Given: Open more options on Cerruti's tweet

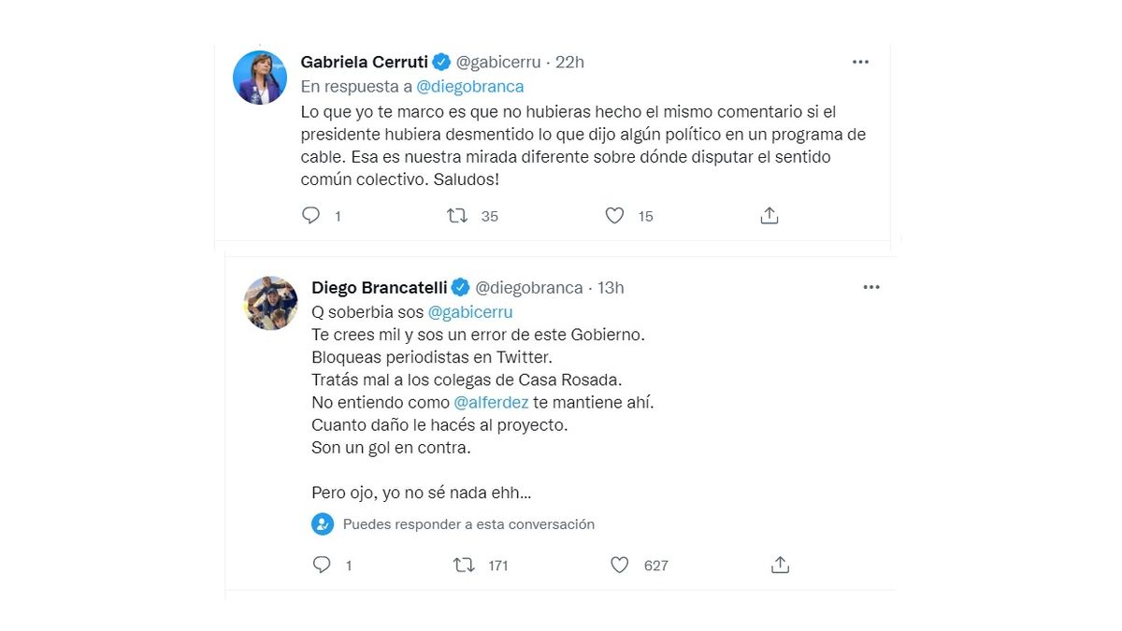Looking at the screenshot, I should [x=860, y=62].
